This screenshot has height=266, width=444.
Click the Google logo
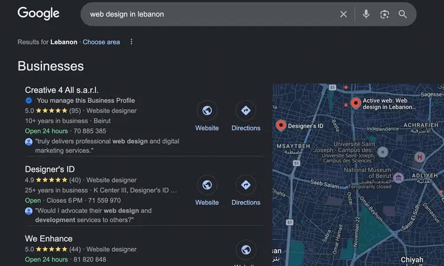(38, 14)
